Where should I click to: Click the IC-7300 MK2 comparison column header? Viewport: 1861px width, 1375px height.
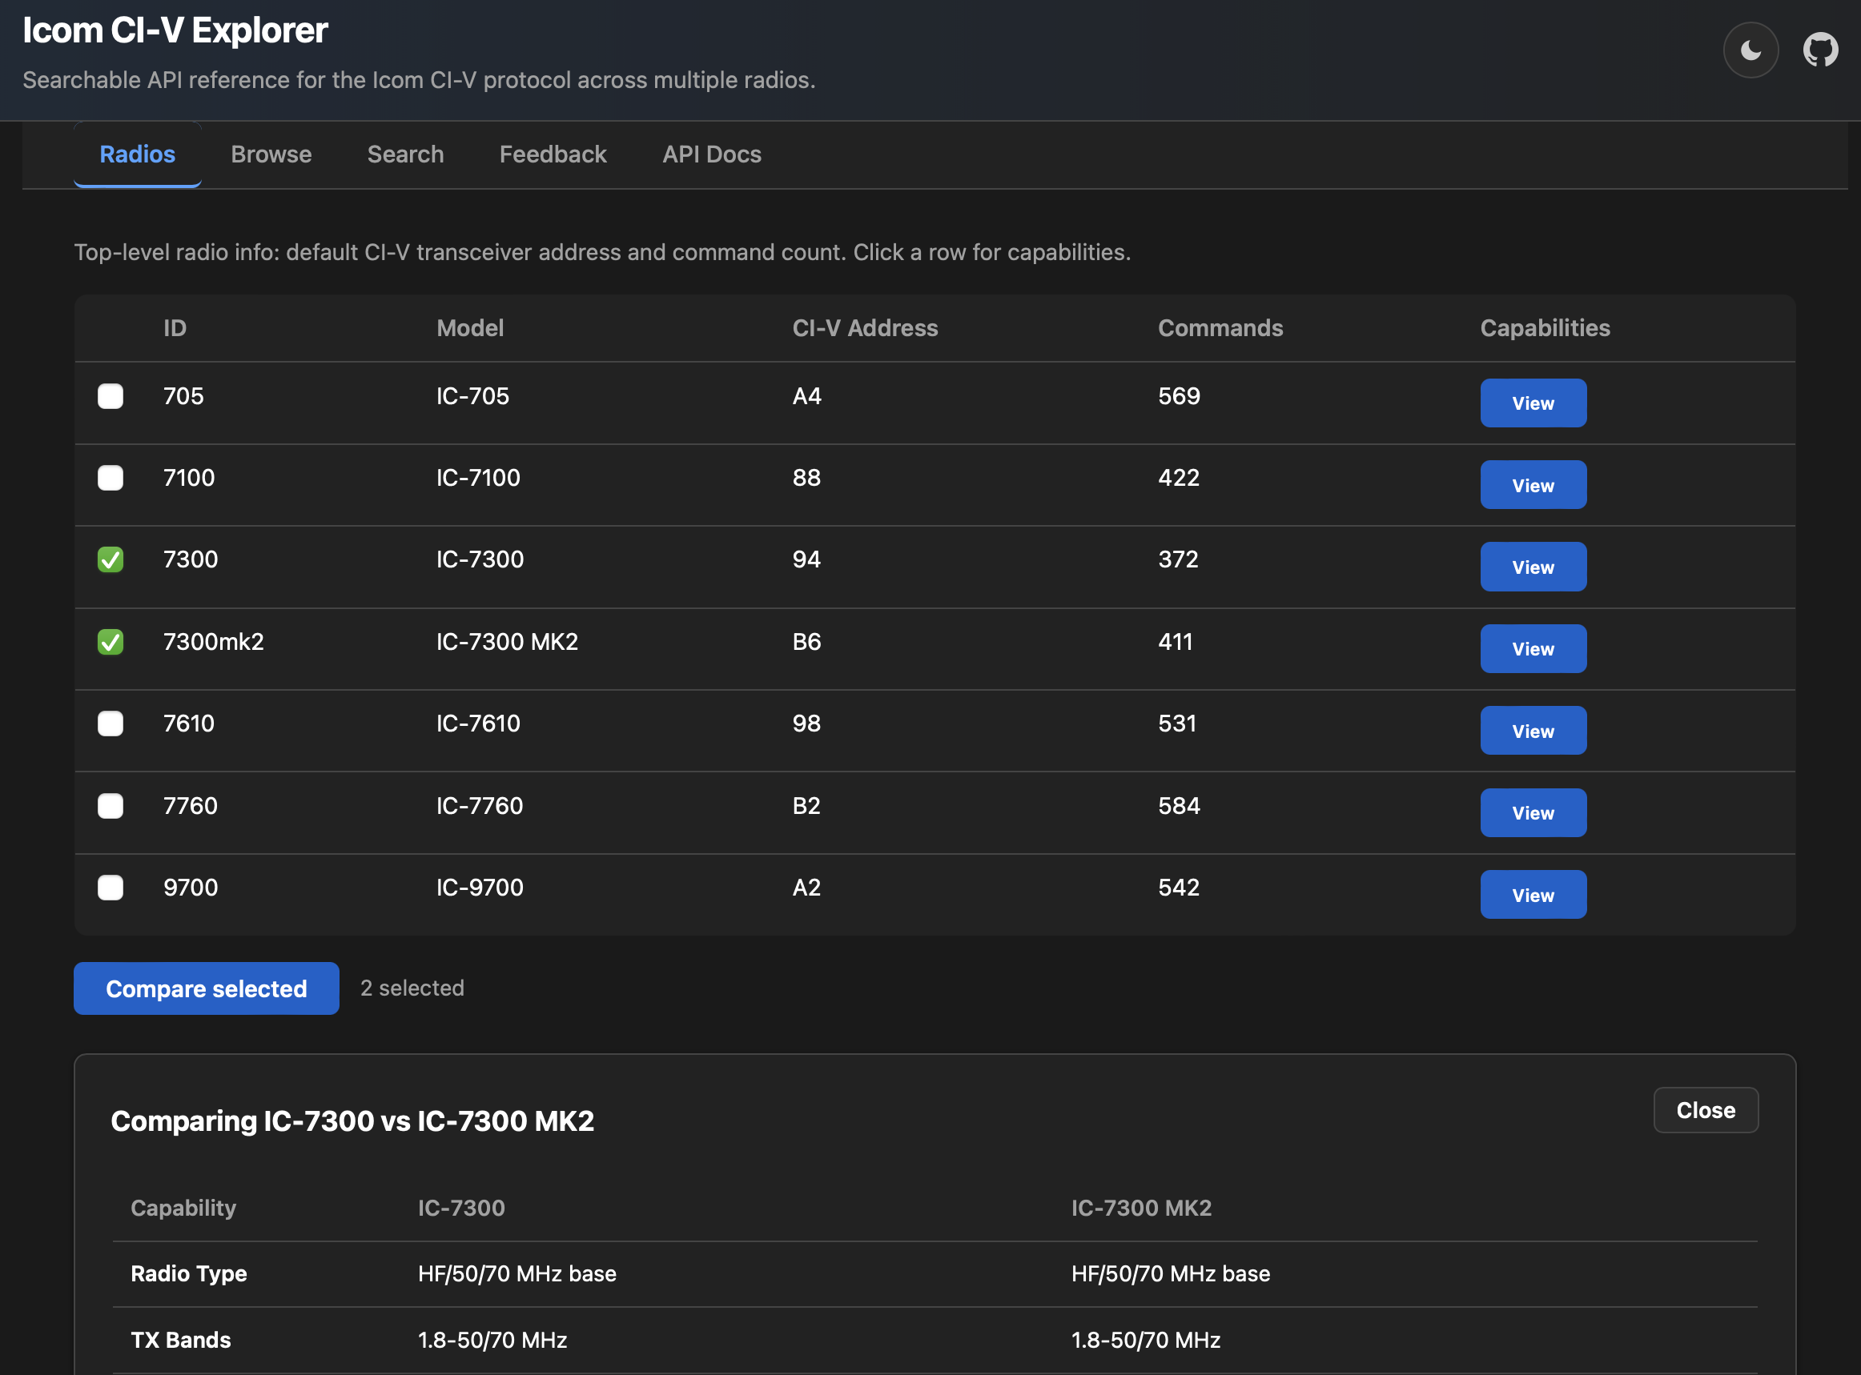[1142, 1208]
